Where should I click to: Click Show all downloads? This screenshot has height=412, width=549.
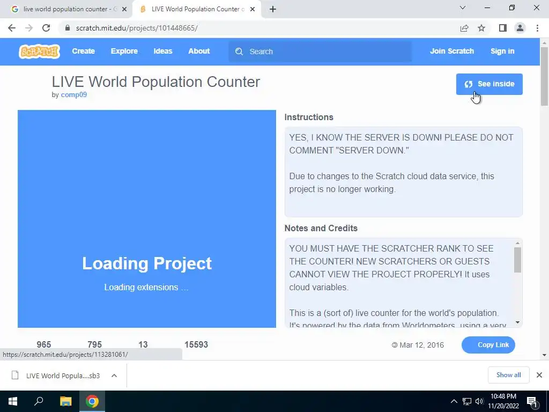coord(508,375)
